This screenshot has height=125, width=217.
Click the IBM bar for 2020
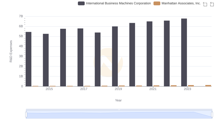point(132,55)
